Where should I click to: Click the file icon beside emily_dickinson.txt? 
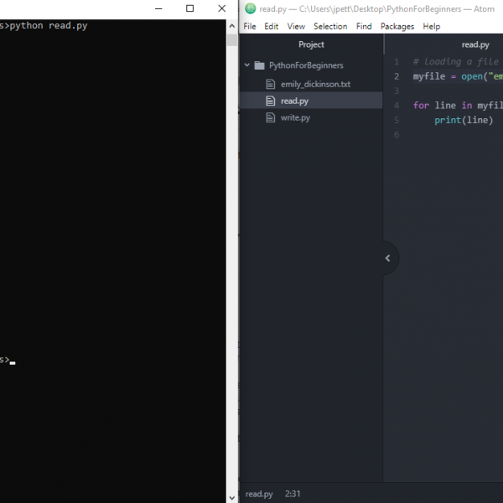pyautogui.click(x=271, y=84)
